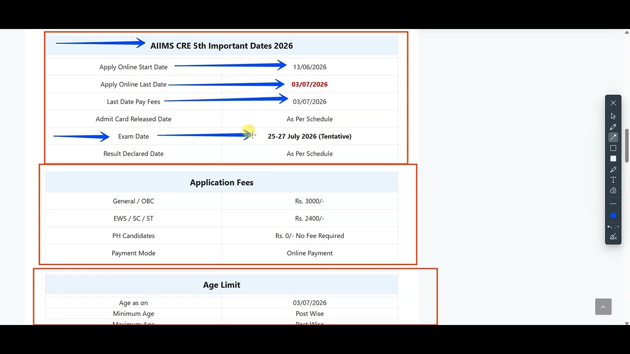Click the '13/06/2026' date cell
Screen dimensions: 630x354
pos(310,67)
